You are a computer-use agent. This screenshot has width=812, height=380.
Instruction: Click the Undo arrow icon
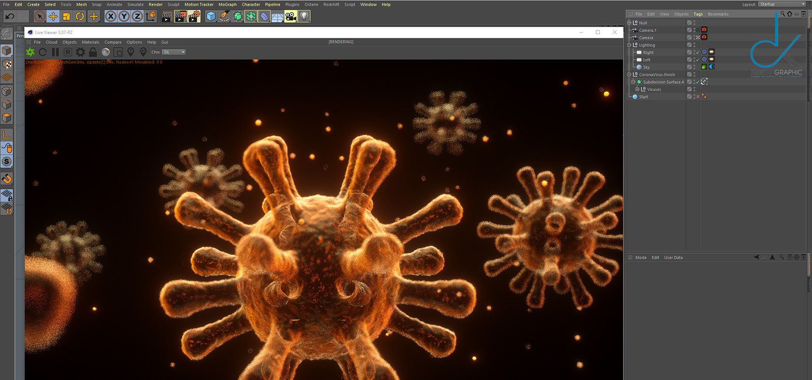pos(9,17)
